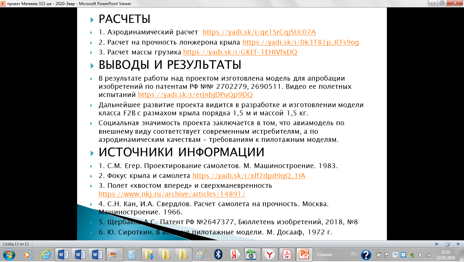Image resolution: width=464 pixels, height=262 pixels.
Task: Click the text '2. Расчет на прочность лонжерона крыла'
Action: [x=169, y=43]
